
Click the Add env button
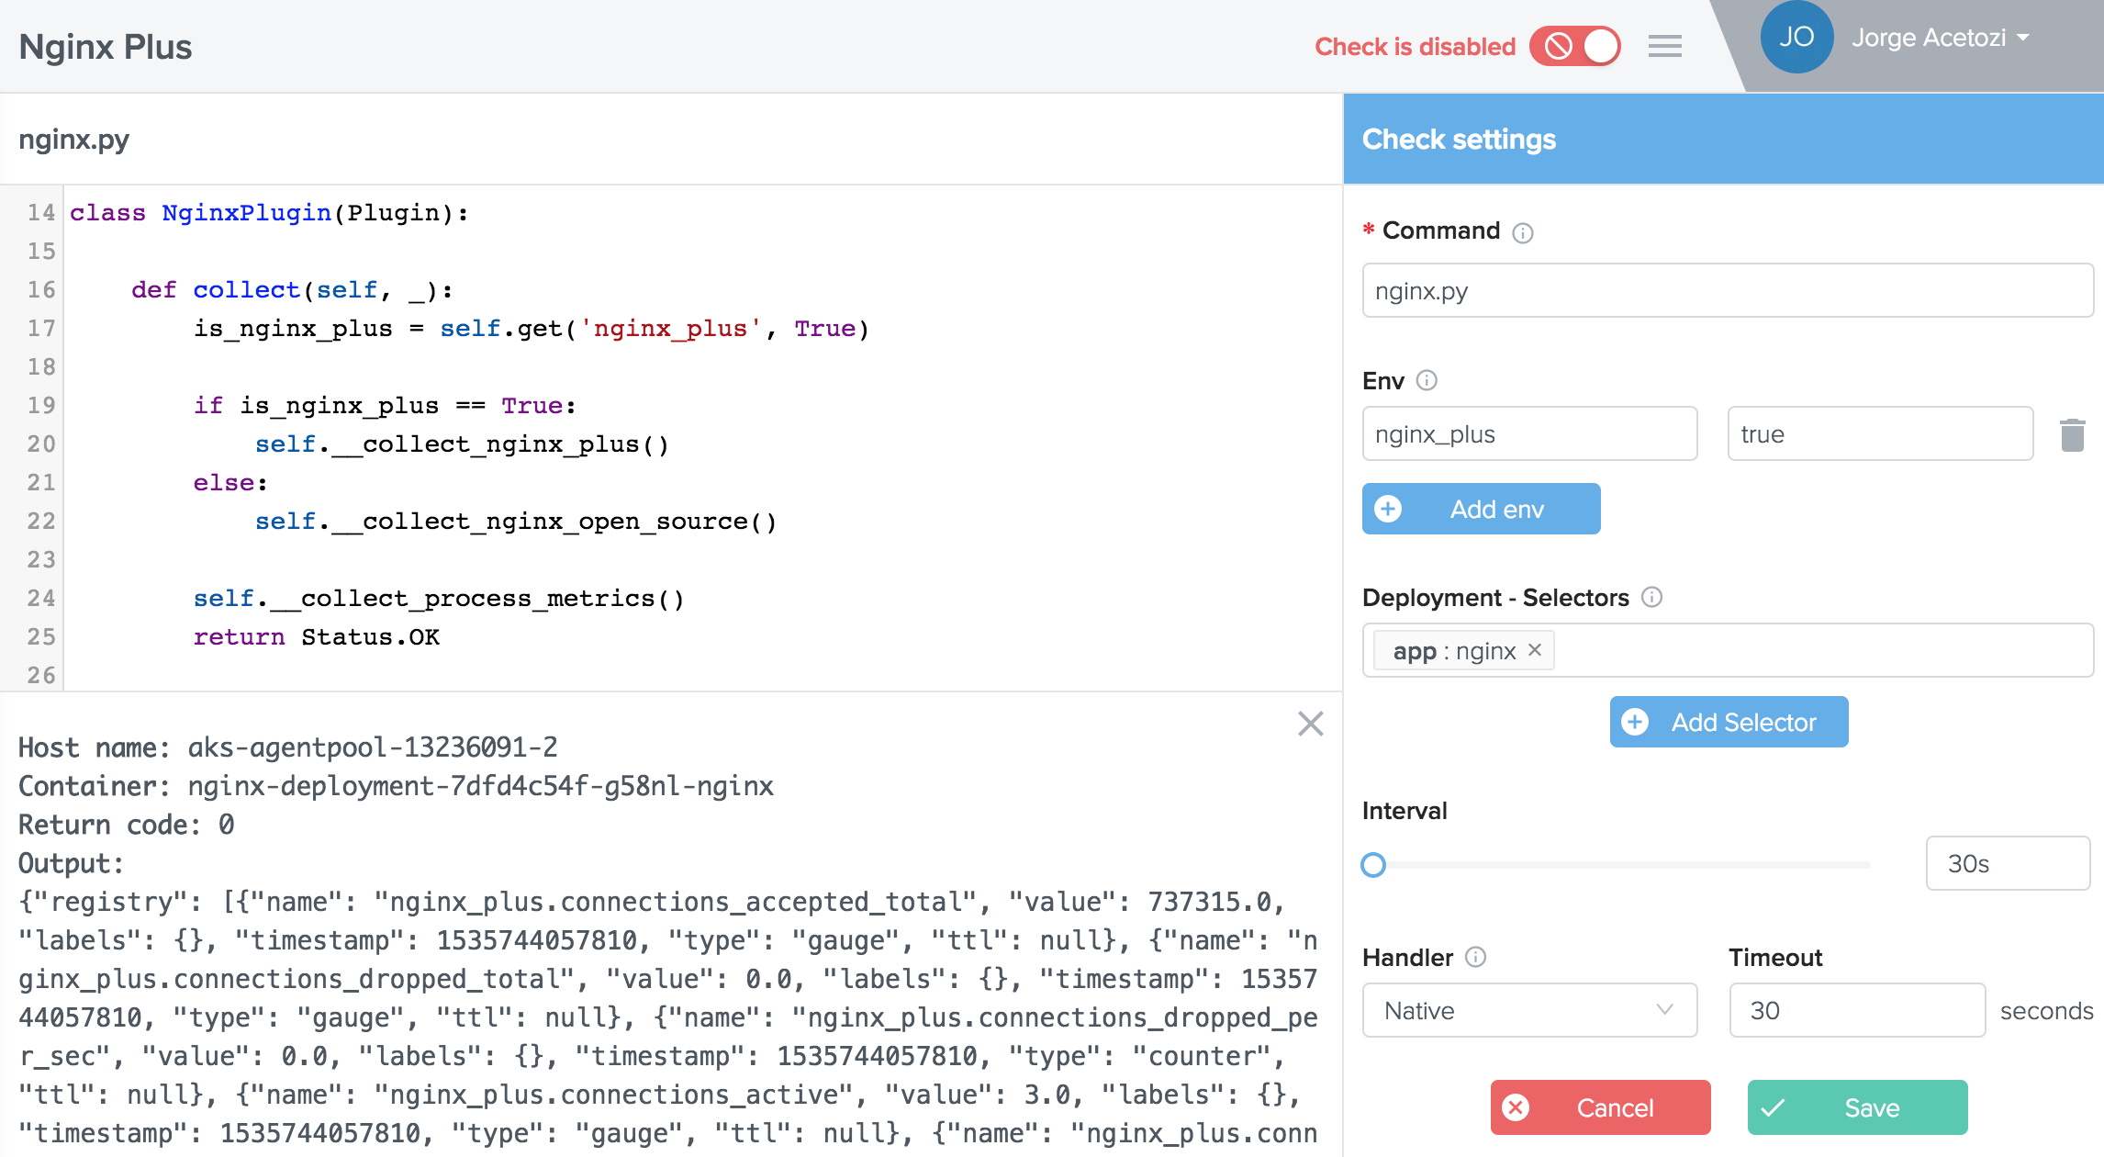tap(1480, 507)
